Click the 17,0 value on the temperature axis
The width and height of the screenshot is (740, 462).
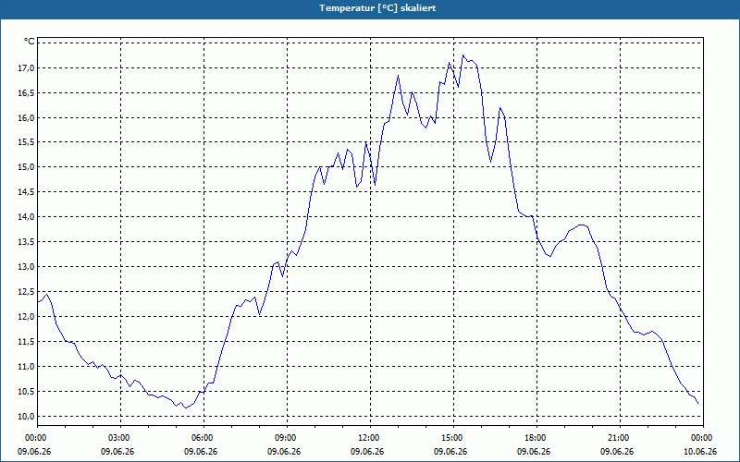27,68
